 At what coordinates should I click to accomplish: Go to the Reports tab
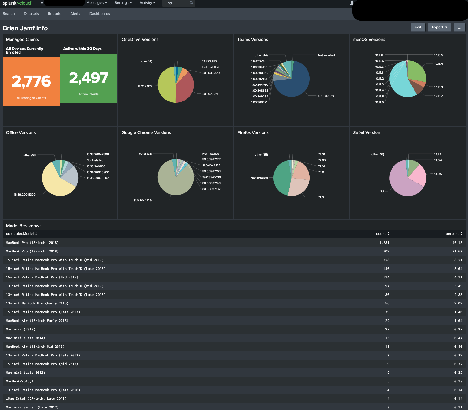point(54,14)
